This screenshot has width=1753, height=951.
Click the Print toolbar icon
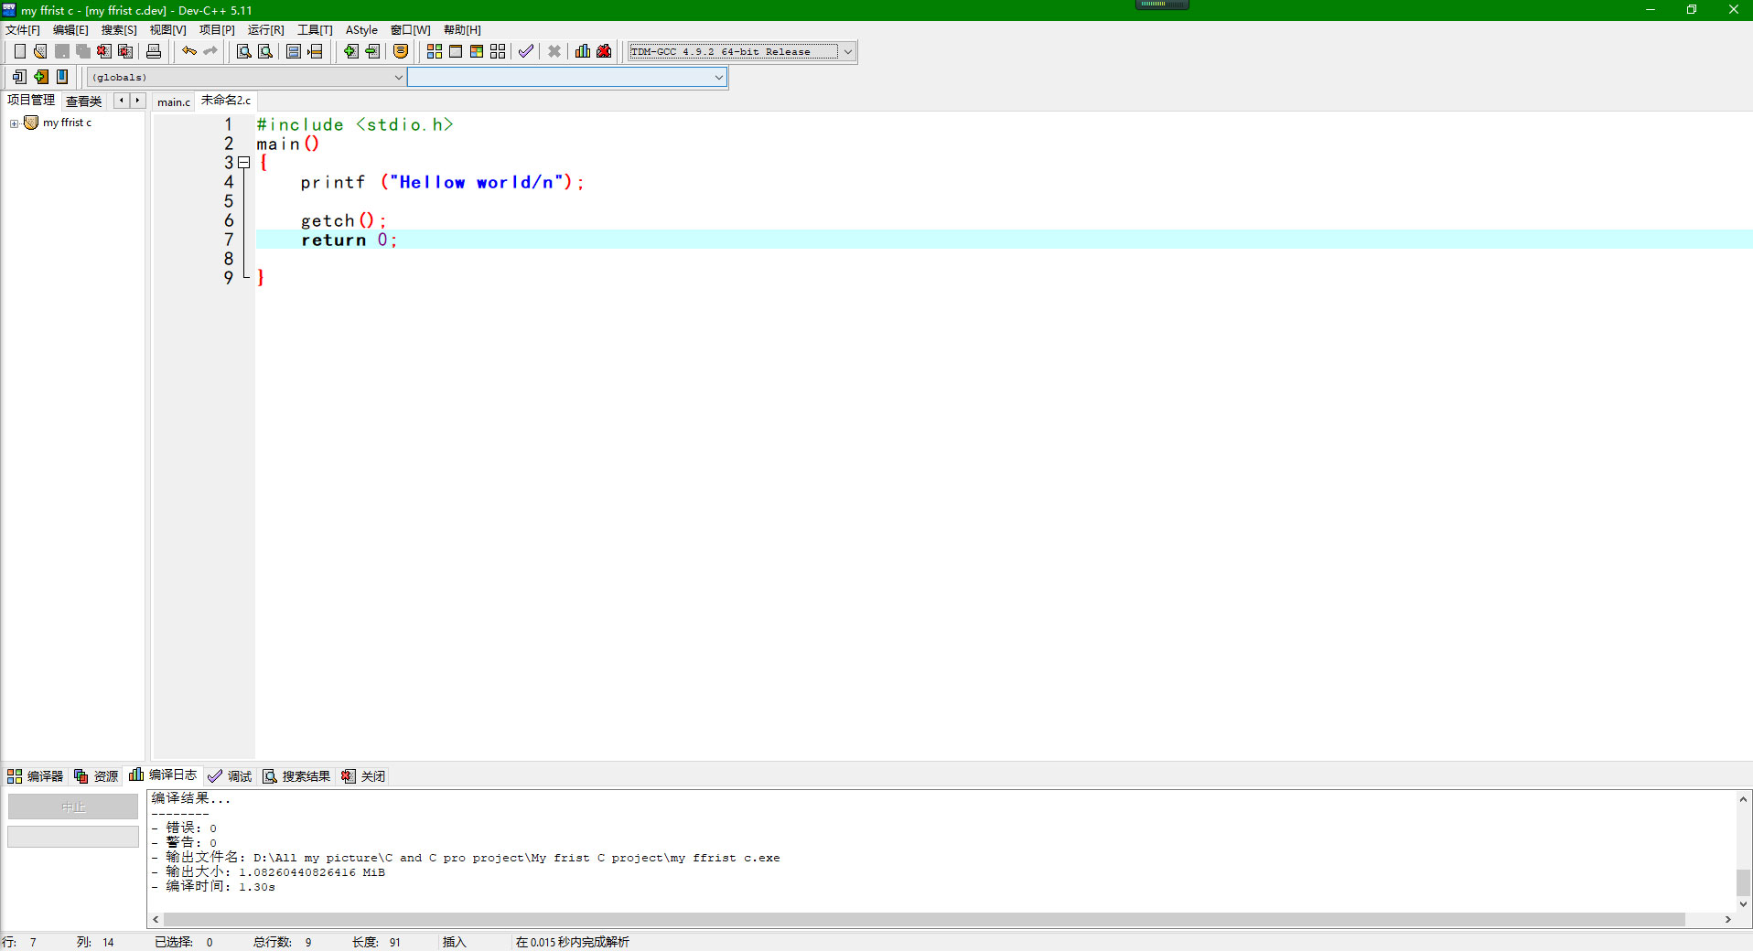coord(154,51)
